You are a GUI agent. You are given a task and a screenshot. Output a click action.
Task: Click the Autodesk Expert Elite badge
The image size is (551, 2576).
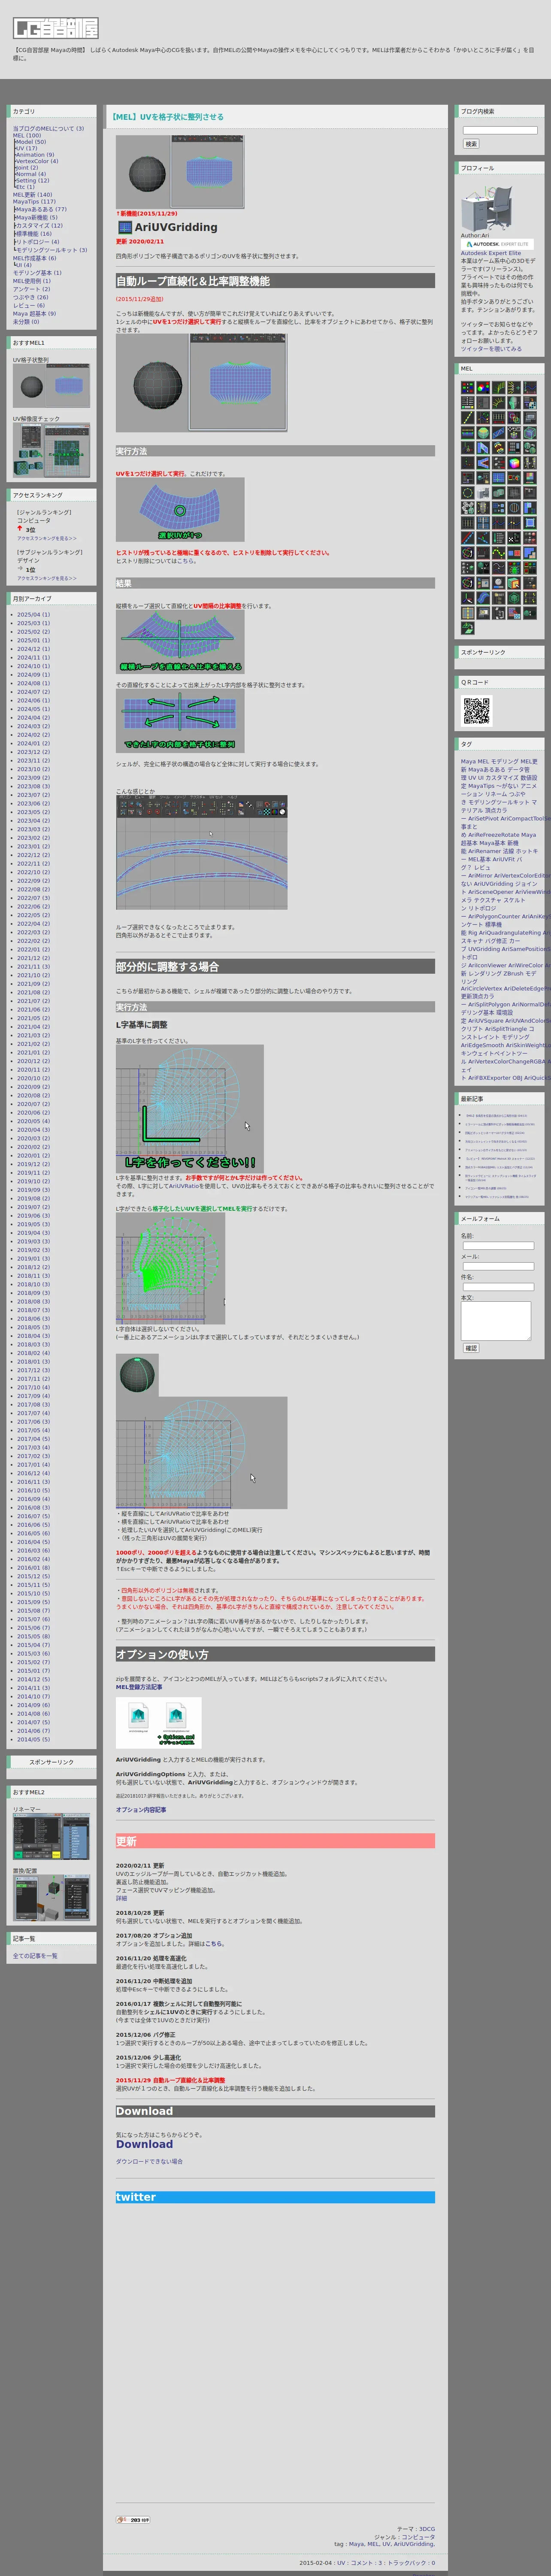496,243
